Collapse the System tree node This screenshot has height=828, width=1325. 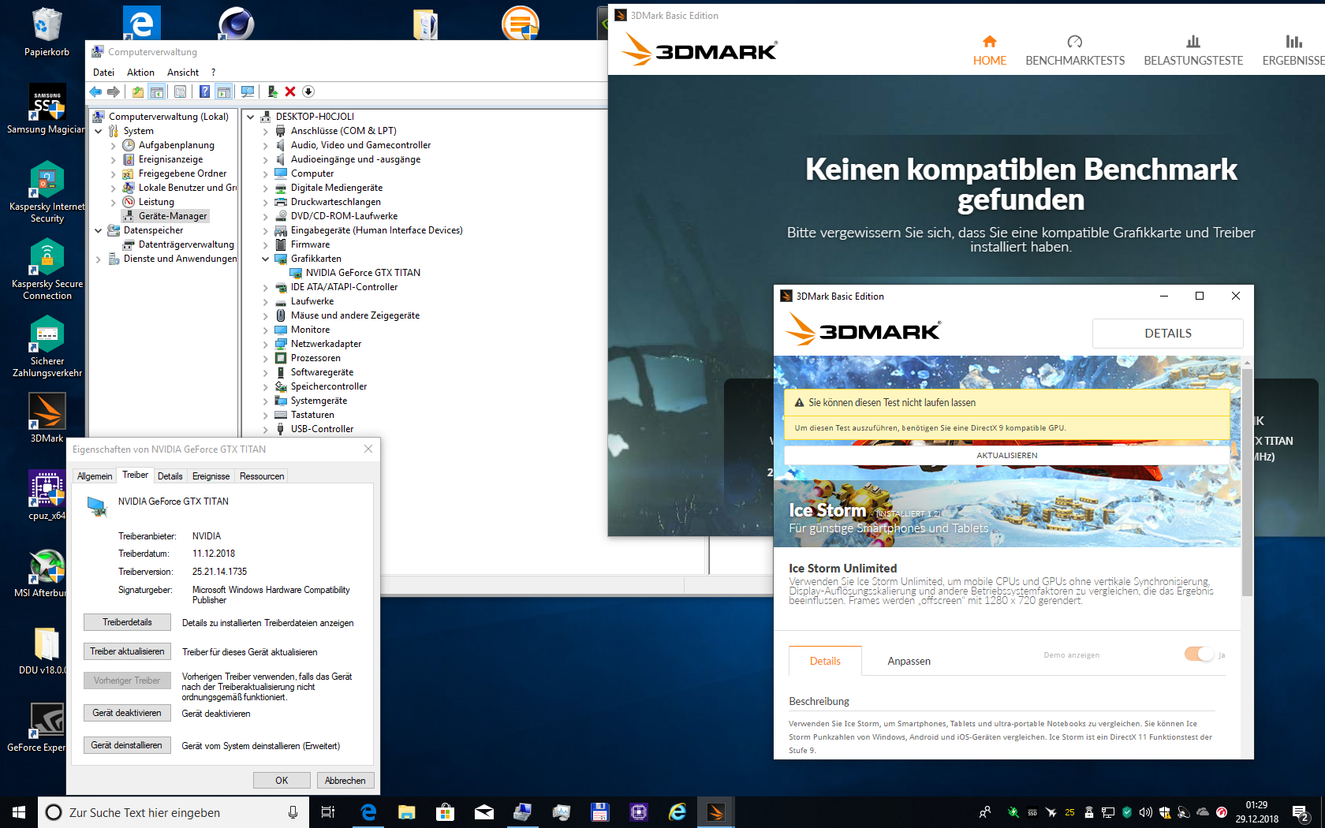click(99, 131)
